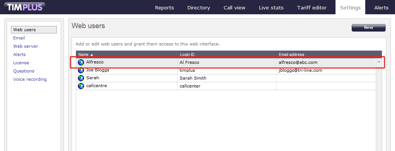Open the Live stats tab
The height and width of the screenshot is (151, 395).
pyautogui.click(x=271, y=8)
